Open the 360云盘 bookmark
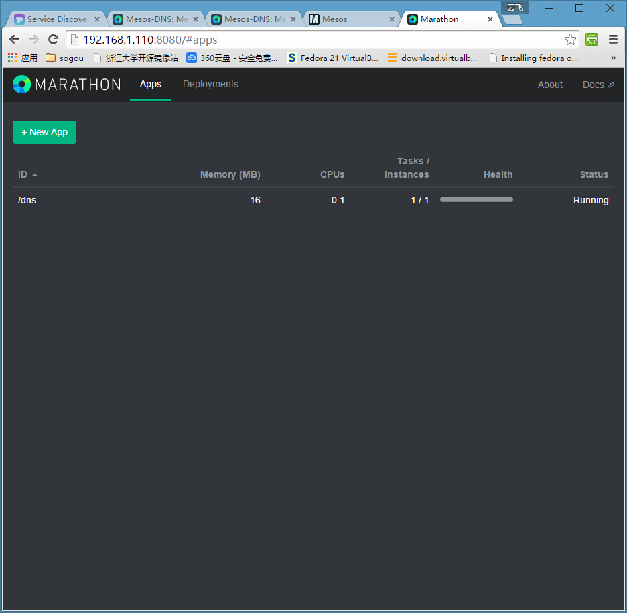Image resolution: width=627 pixels, height=613 pixels. pyautogui.click(x=232, y=58)
